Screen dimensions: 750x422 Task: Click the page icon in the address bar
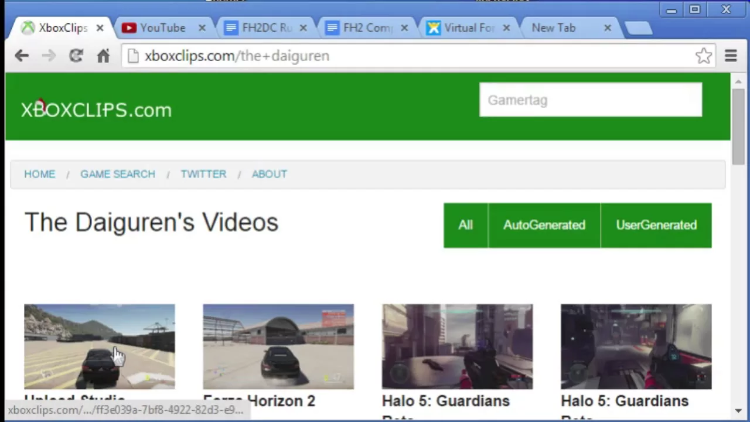click(133, 56)
